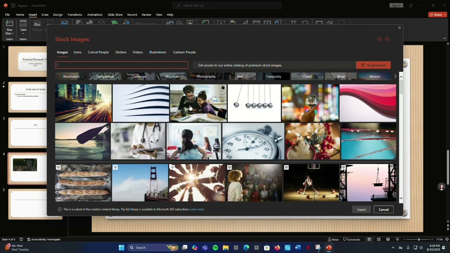This screenshot has height=253, width=450.
Task: Fit slide to current window icon
Action: coord(446,240)
